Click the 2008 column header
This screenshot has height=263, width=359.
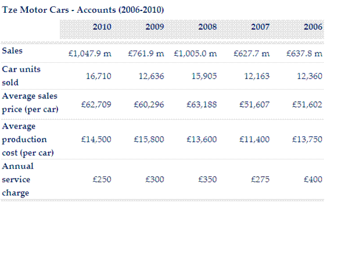click(x=207, y=27)
